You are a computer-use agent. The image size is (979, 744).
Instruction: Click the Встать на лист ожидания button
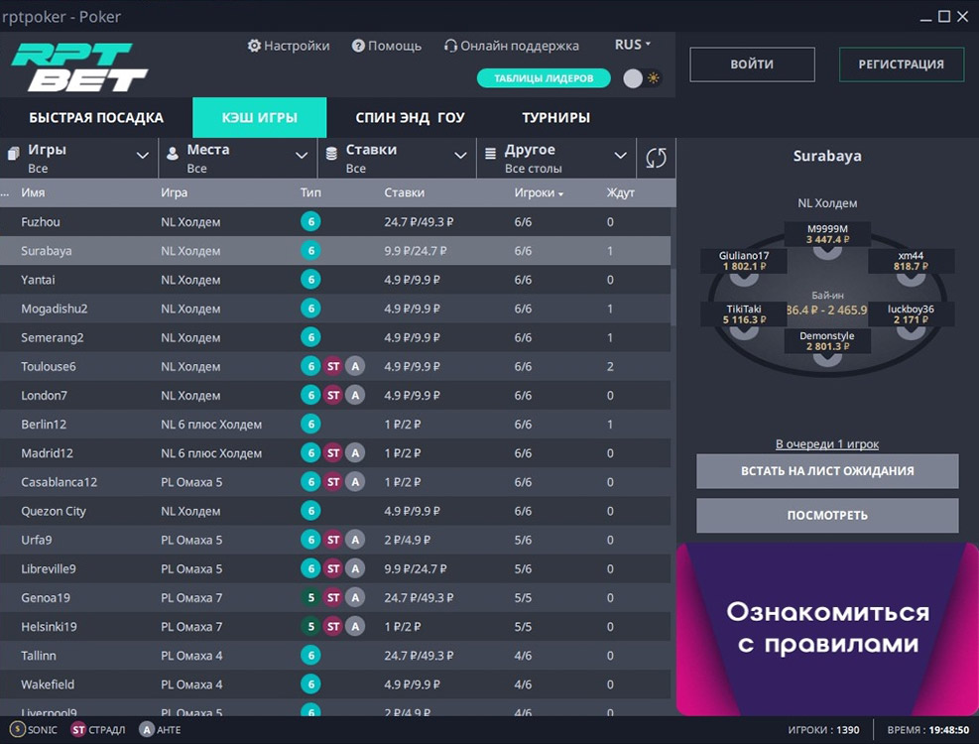pos(827,471)
